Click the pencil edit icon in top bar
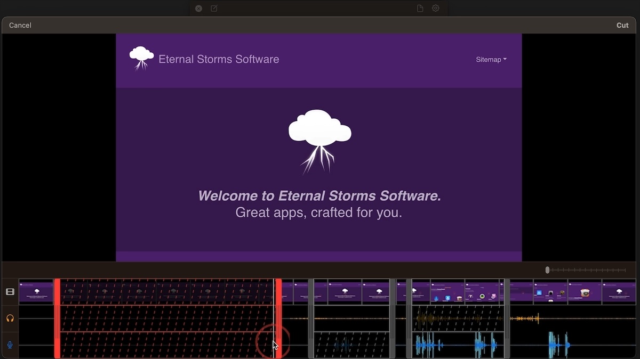Viewport: 640px width, 359px height. pyautogui.click(x=214, y=9)
